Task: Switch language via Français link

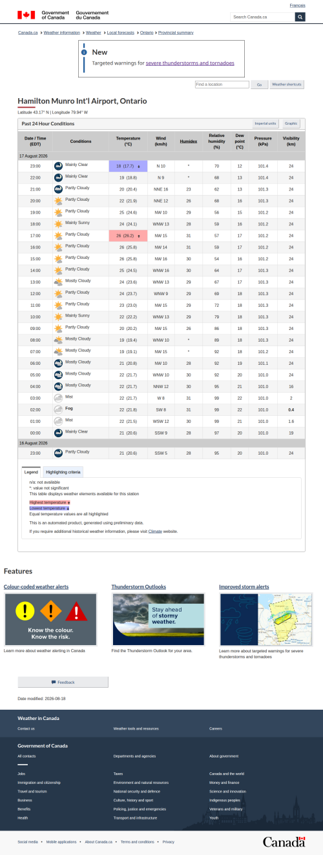Action: pyautogui.click(x=298, y=5)
